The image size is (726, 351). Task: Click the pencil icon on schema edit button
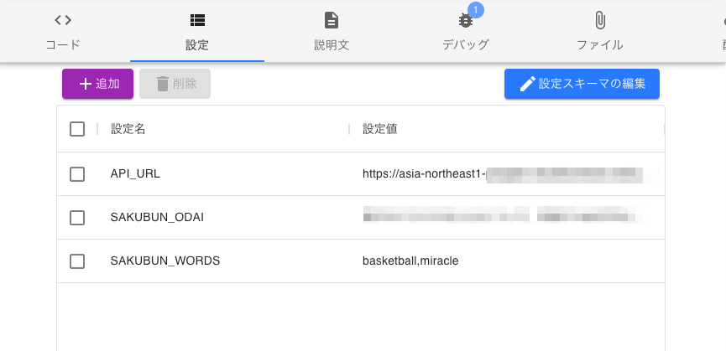point(527,84)
